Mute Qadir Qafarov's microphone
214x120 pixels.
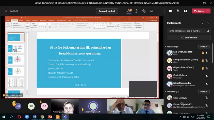[207, 76]
